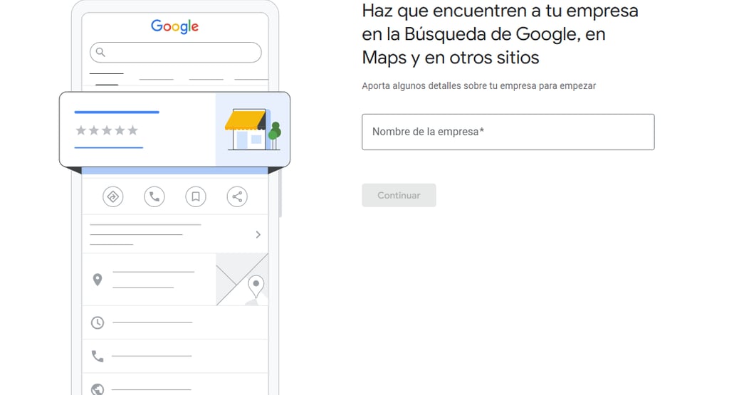This screenshot has width=729, height=395.
Task: Click the directions icon in phone illustration
Action: pyautogui.click(x=113, y=196)
